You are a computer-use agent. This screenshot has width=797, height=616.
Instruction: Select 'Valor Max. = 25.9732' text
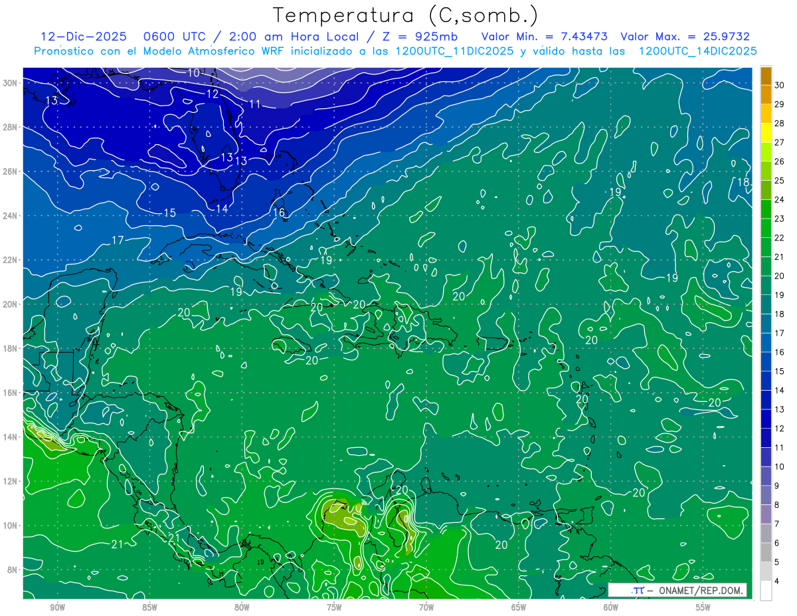pyautogui.click(x=685, y=37)
